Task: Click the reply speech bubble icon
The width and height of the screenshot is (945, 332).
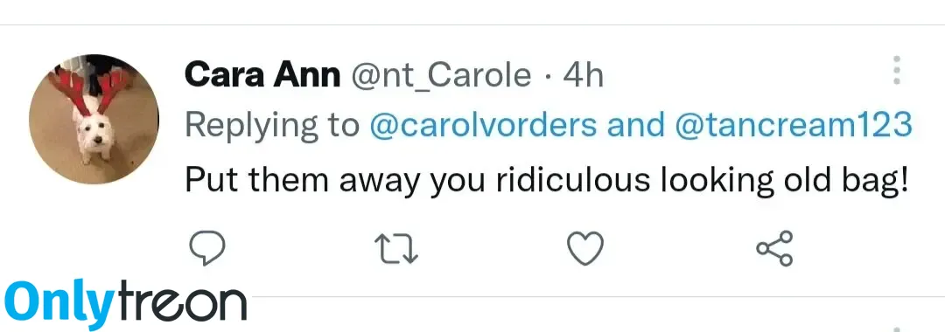Action: pyautogui.click(x=207, y=248)
